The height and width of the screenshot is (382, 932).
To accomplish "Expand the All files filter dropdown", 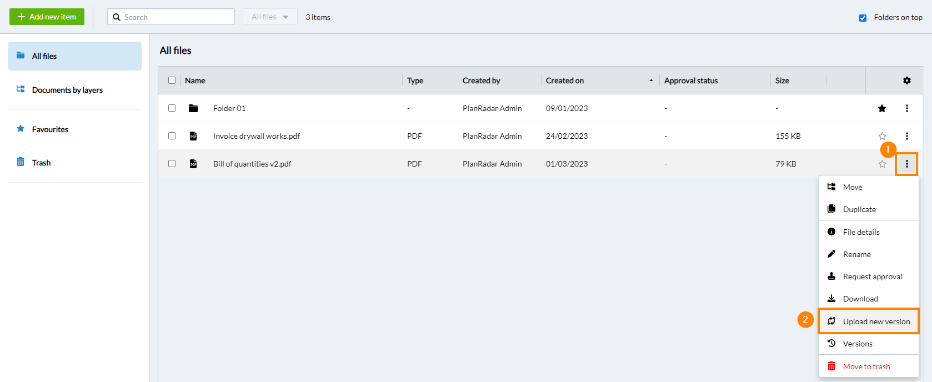I will [x=270, y=17].
